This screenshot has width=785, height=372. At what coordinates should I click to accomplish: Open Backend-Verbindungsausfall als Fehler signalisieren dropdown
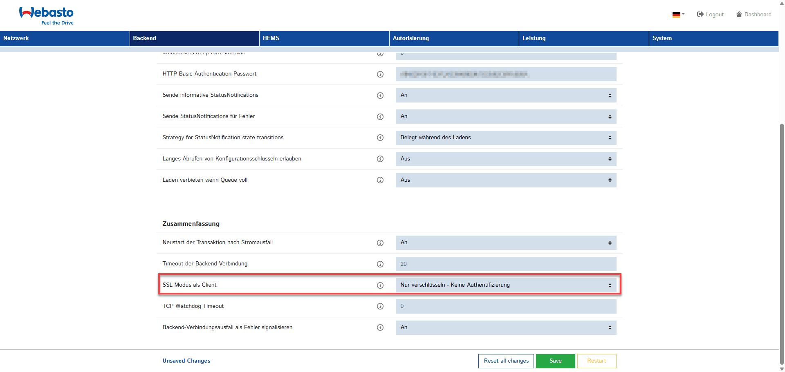(x=506, y=327)
